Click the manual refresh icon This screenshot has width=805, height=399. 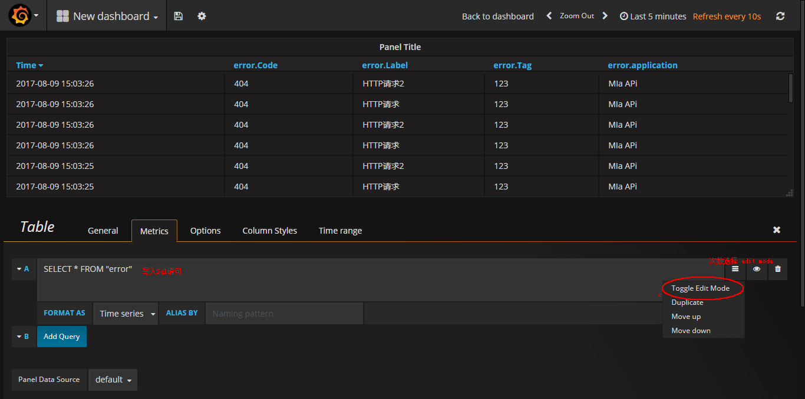click(x=780, y=16)
